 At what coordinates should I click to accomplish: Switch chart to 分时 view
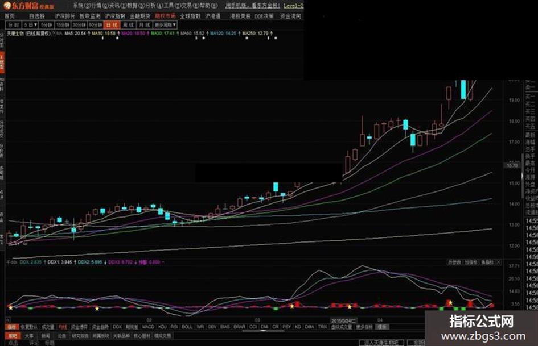click(14, 25)
